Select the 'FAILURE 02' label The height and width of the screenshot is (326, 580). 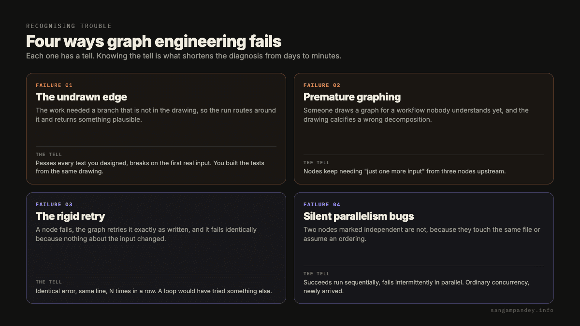click(322, 85)
